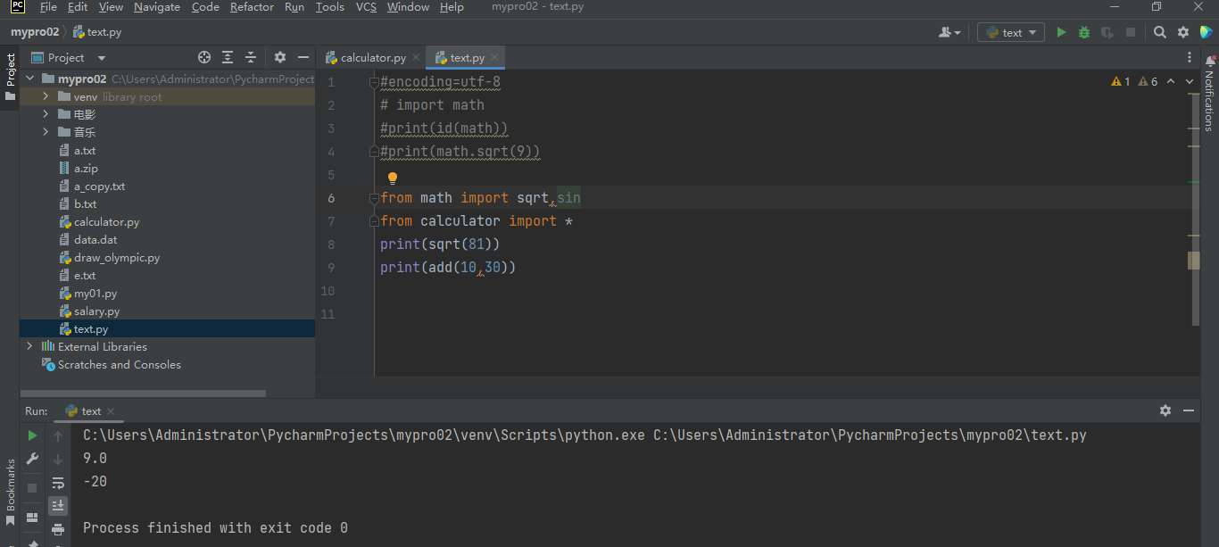
Task: Open calculator.py in project tree
Action: pos(106,221)
